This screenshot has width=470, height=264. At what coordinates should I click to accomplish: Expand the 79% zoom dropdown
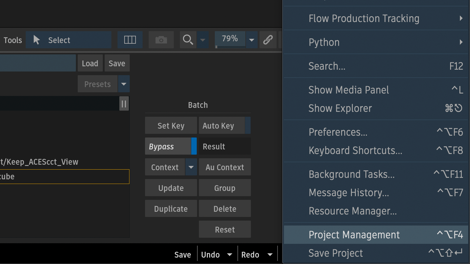252,40
